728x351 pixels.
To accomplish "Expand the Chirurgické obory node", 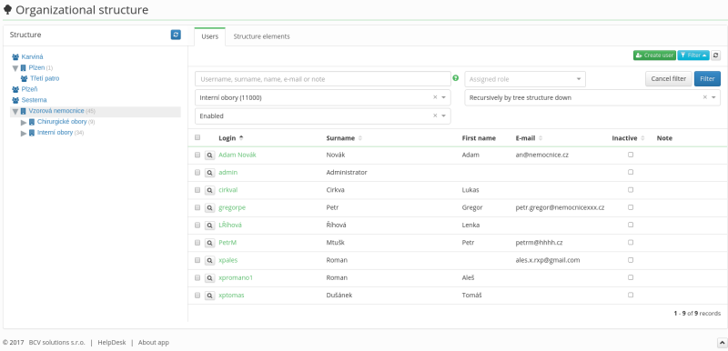I will [24, 123].
